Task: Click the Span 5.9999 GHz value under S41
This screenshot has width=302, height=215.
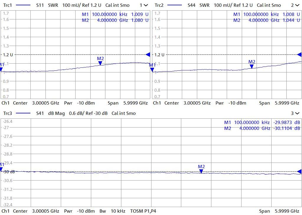Action: pos(279,211)
